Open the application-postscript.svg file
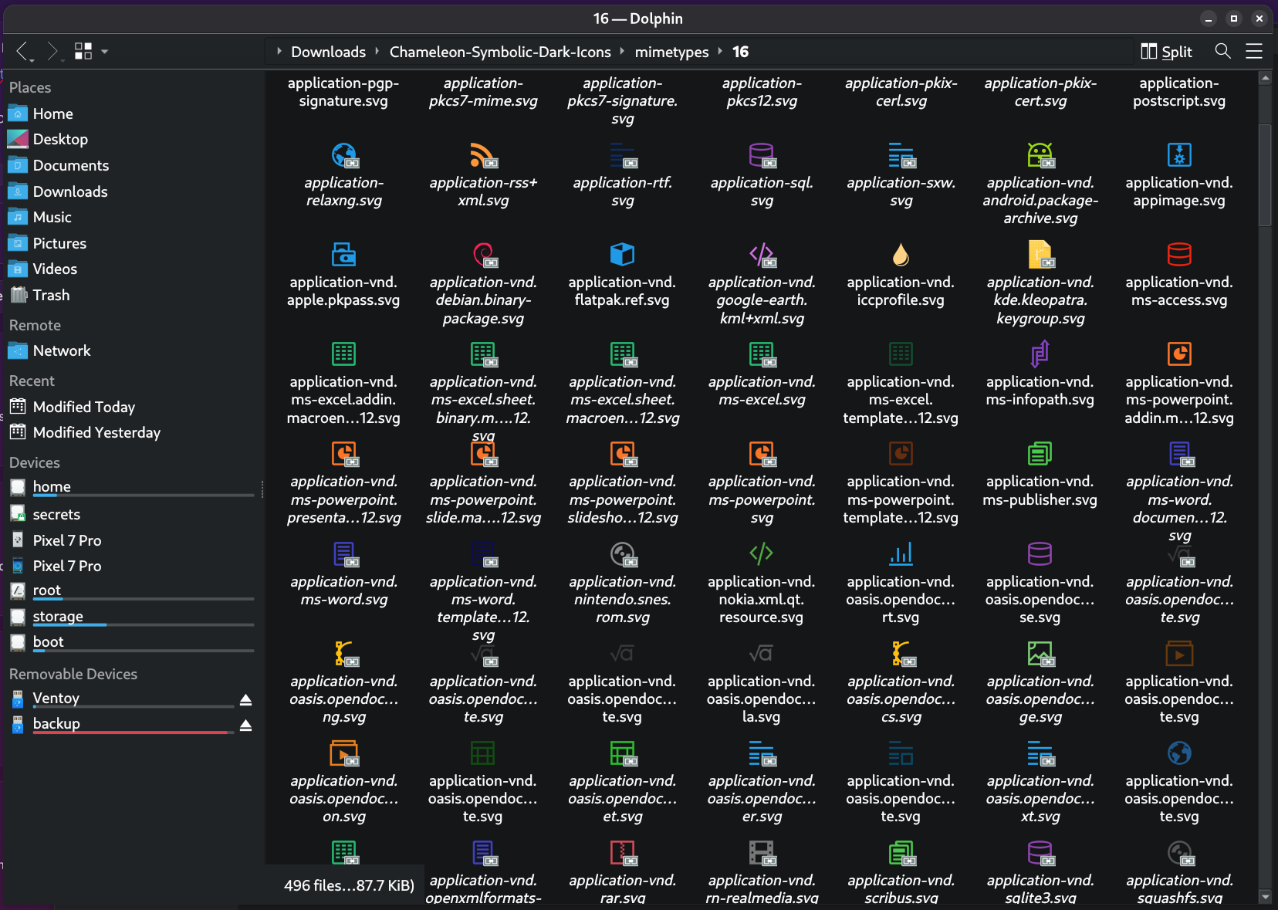 pyautogui.click(x=1179, y=92)
